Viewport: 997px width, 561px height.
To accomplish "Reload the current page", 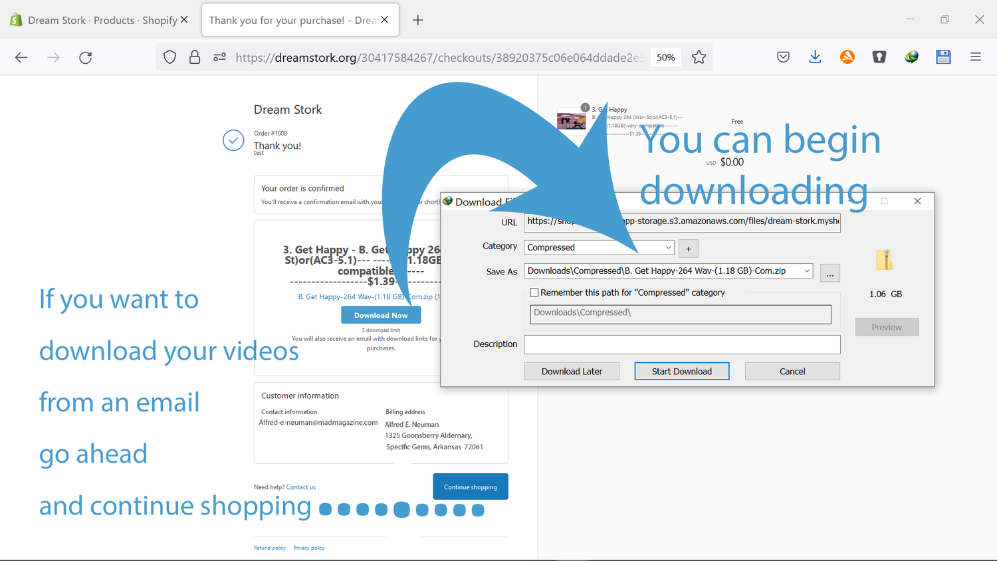I will coord(85,58).
